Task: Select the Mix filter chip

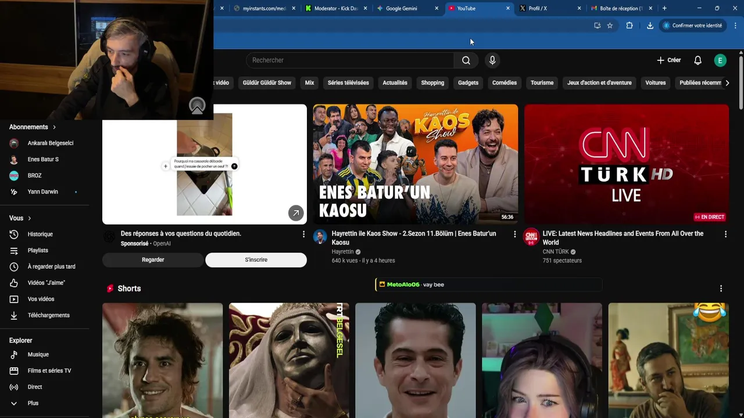Action: [x=309, y=83]
